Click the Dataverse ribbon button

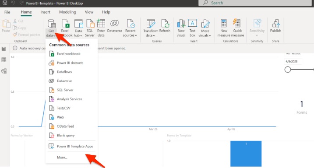(x=115, y=26)
